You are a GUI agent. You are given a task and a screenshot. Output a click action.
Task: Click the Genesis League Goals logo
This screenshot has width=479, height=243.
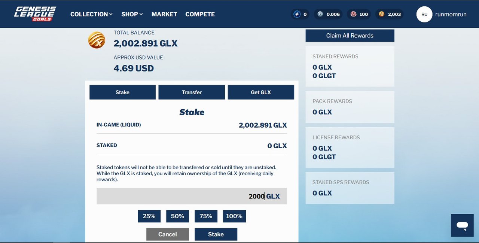coord(35,14)
